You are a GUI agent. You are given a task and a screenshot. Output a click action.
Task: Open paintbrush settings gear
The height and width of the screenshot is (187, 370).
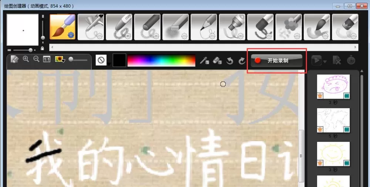pyautogui.click(x=71, y=35)
